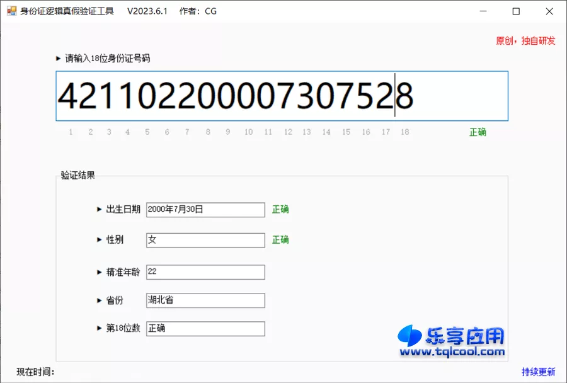Click inside the 18-digit ID number input box

tap(282, 96)
